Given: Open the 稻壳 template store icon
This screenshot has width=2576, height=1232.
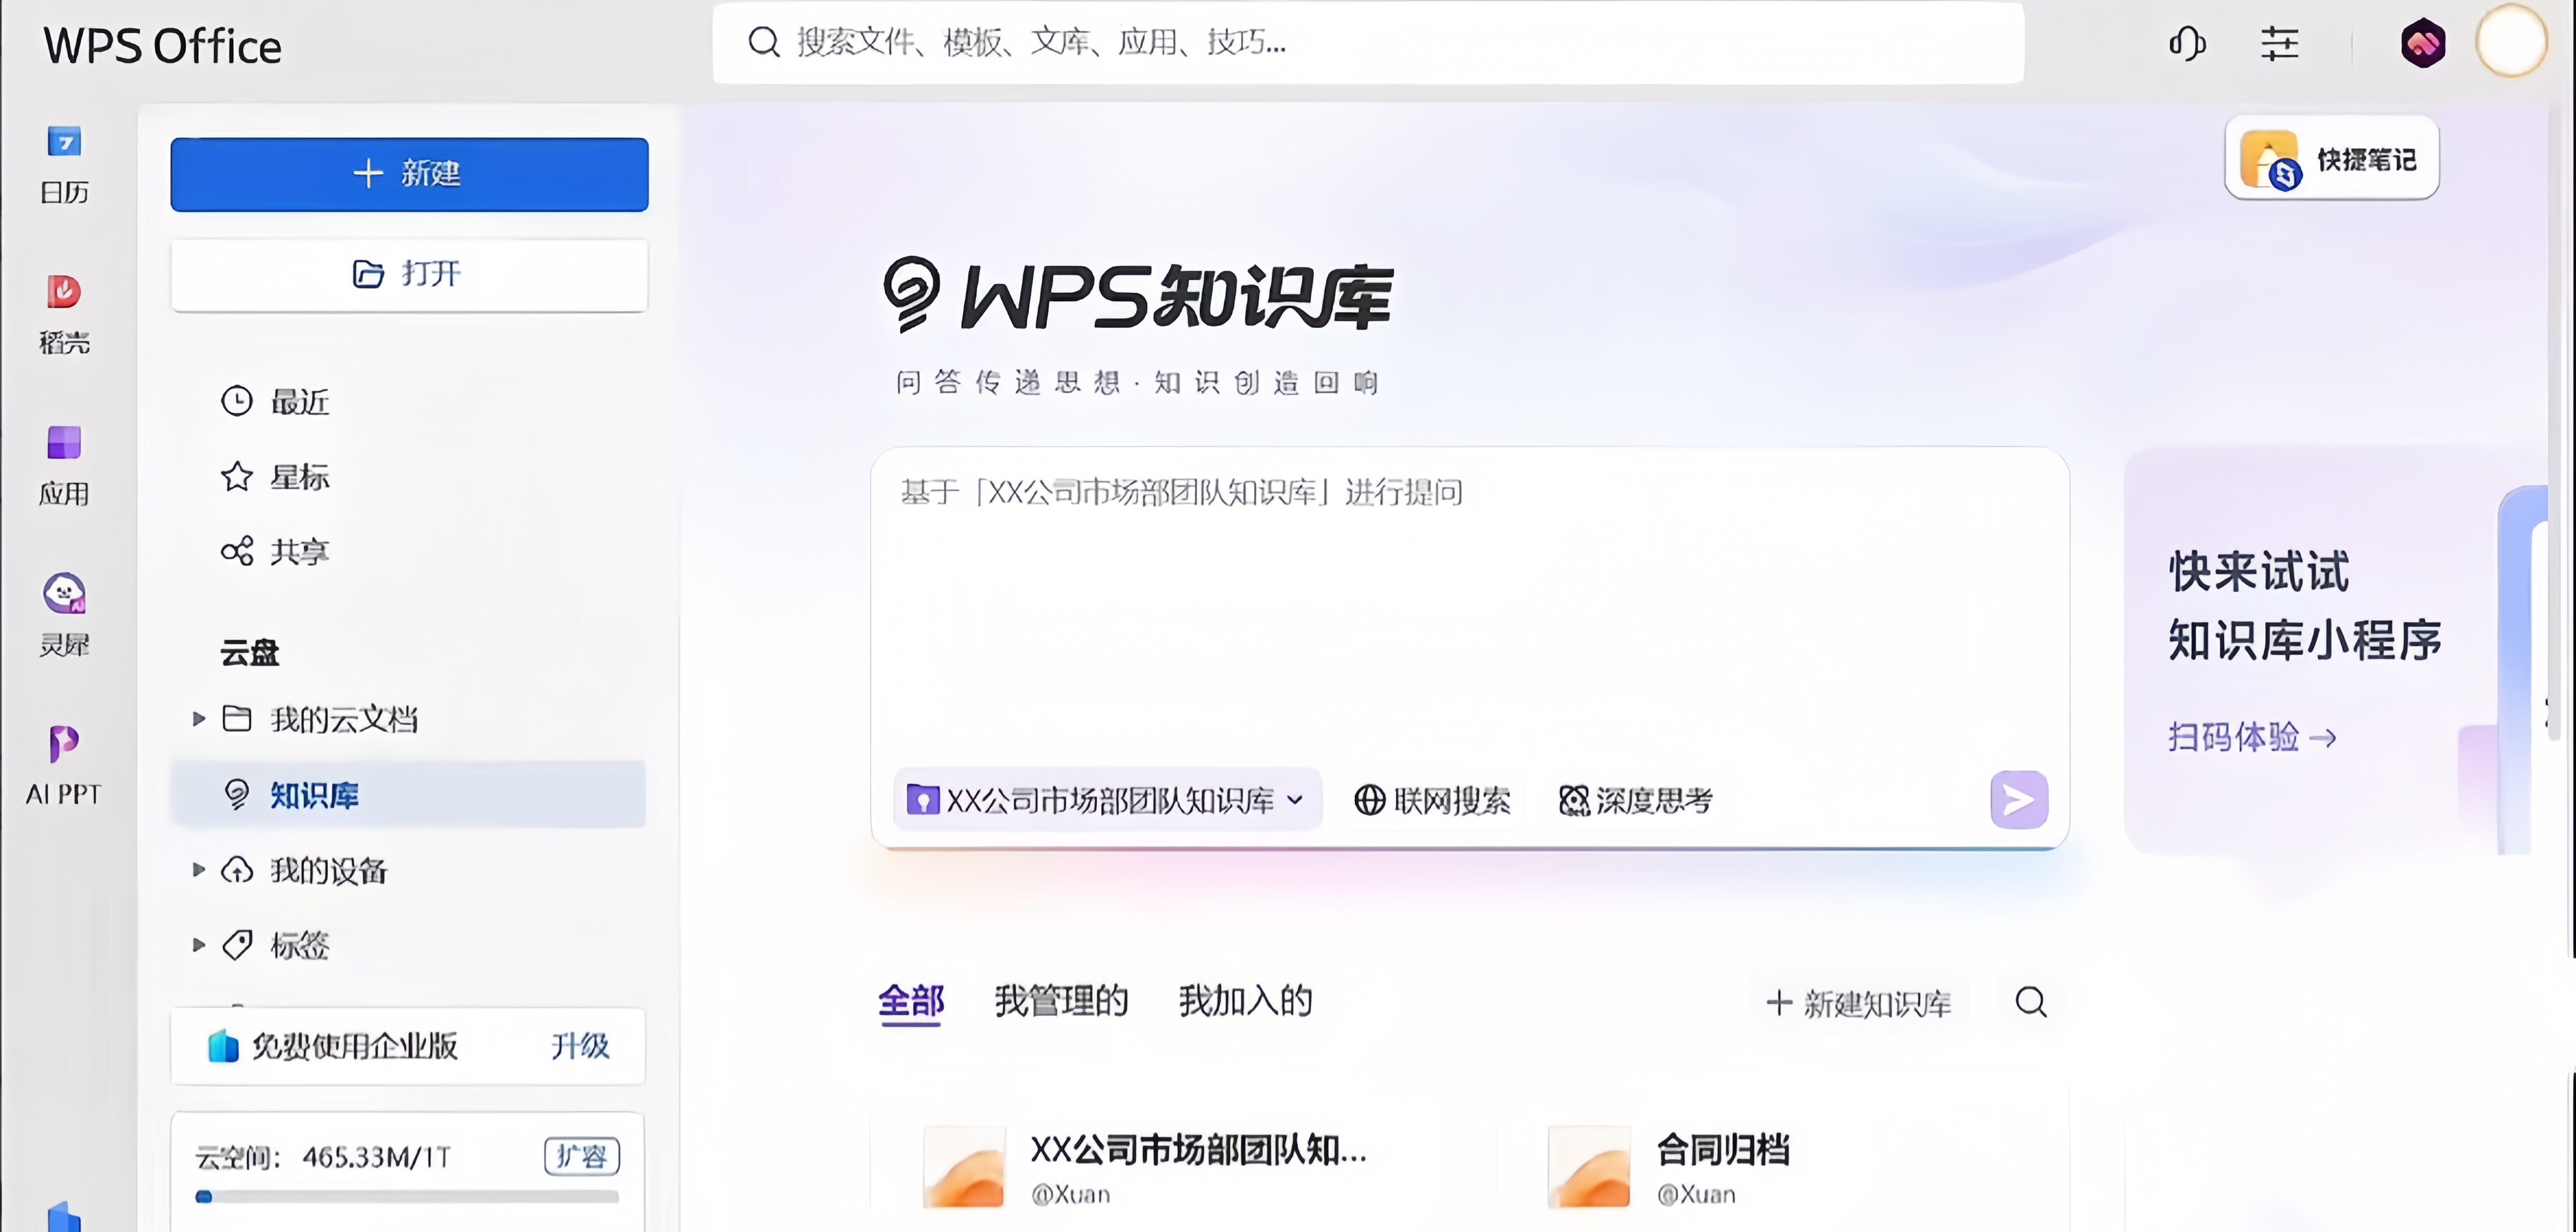Looking at the screenshot, I should point(64,293).
